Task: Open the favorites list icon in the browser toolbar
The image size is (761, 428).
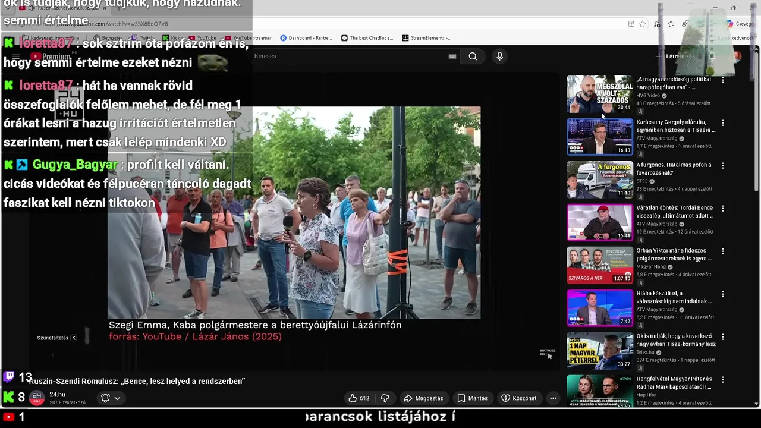Action: pyautogui.click(x=671, y=24)
